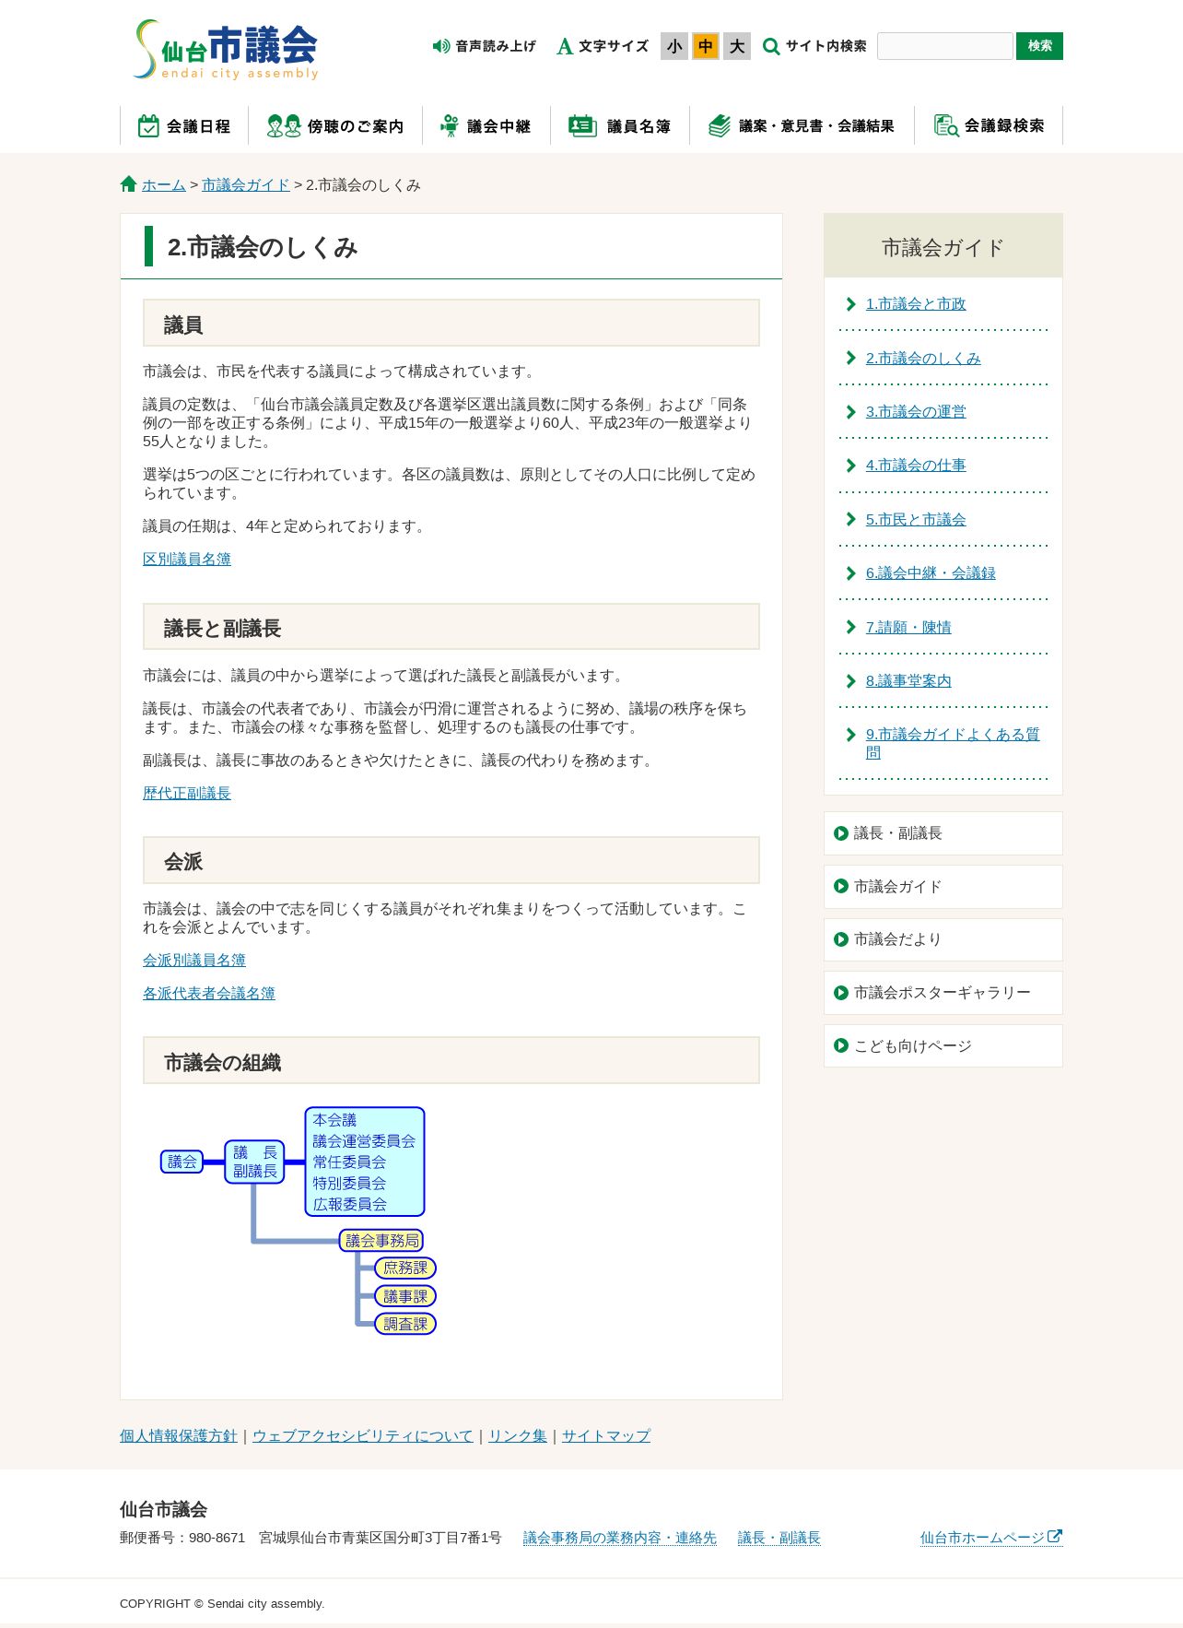
Task: Open the 会議日程 menu item
Action: click(x=184, y=126)
